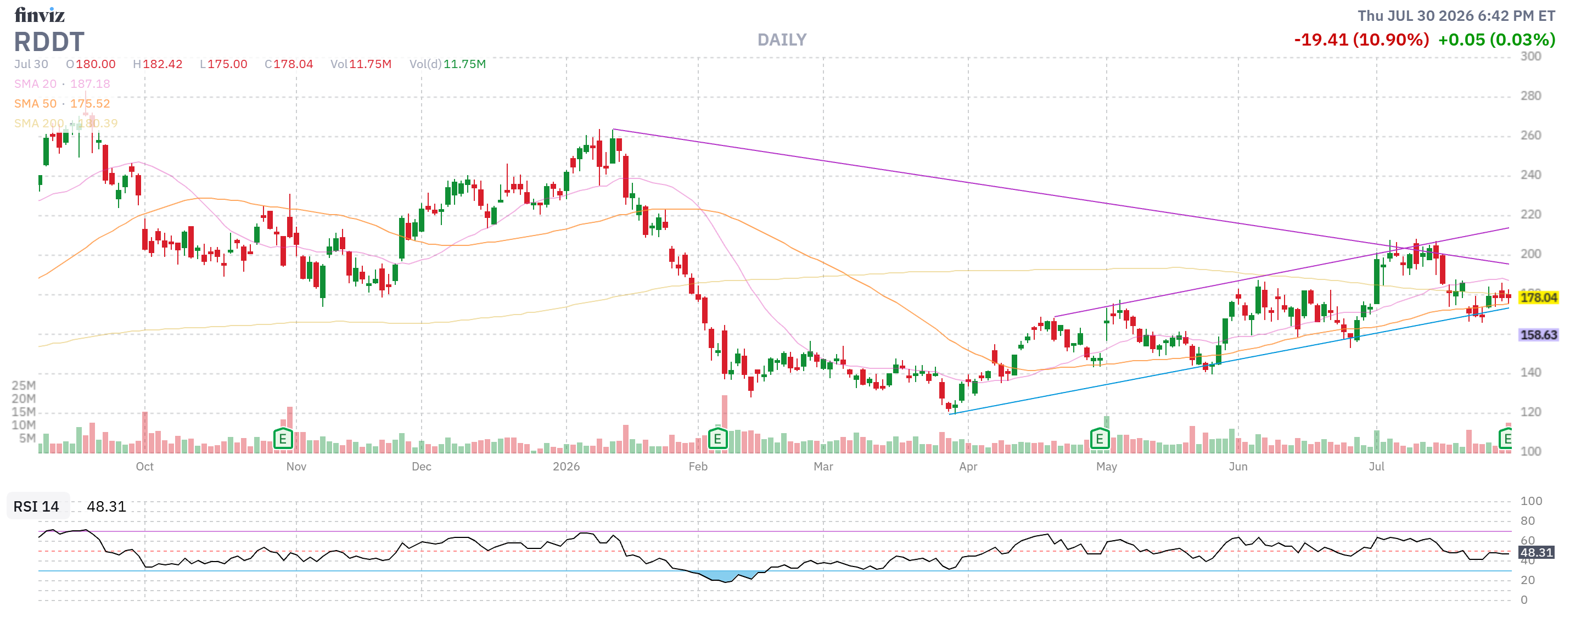Screen dimensions: 1570x617
Task: Click the green +0.05 (0.03%) change value
Action: 1496,40
